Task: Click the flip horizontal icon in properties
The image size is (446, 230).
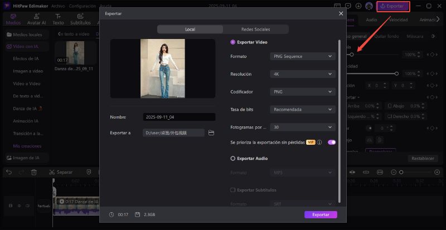Action: [x=369, y=140]
